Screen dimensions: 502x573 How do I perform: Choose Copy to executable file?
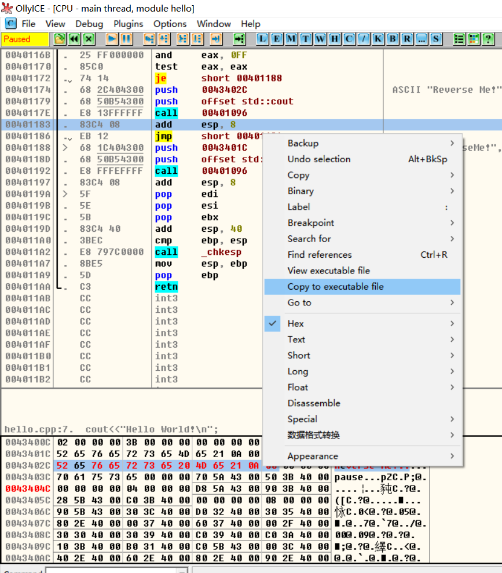pyautogui.click(x=336, y=286)
